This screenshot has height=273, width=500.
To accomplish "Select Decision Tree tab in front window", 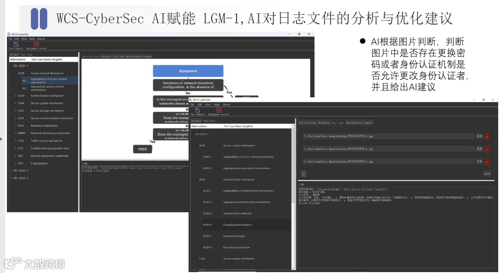I will pos(308,123).
